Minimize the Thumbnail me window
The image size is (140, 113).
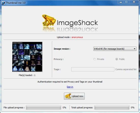(121, 2)
